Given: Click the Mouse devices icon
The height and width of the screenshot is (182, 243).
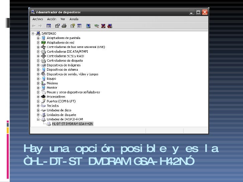Looking at the screenshot, I should [44, 92].
